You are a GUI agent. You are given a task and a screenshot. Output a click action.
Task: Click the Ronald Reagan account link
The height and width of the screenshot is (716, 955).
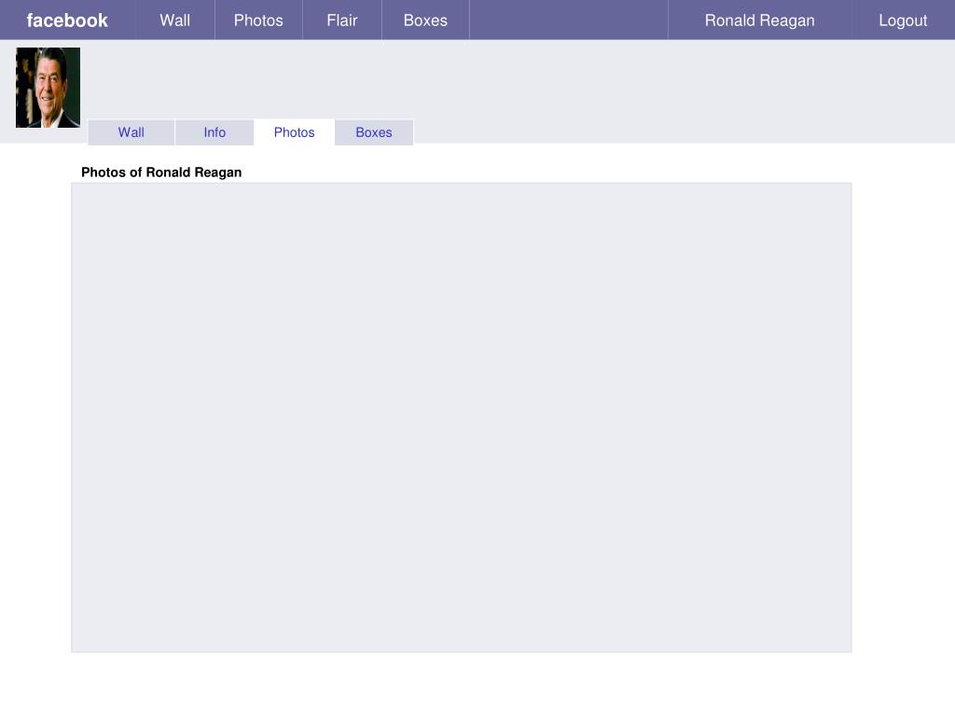pos(759,21)
